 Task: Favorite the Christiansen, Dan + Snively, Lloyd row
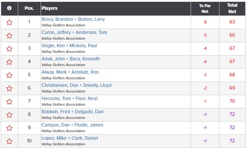(x=9, y=88)
